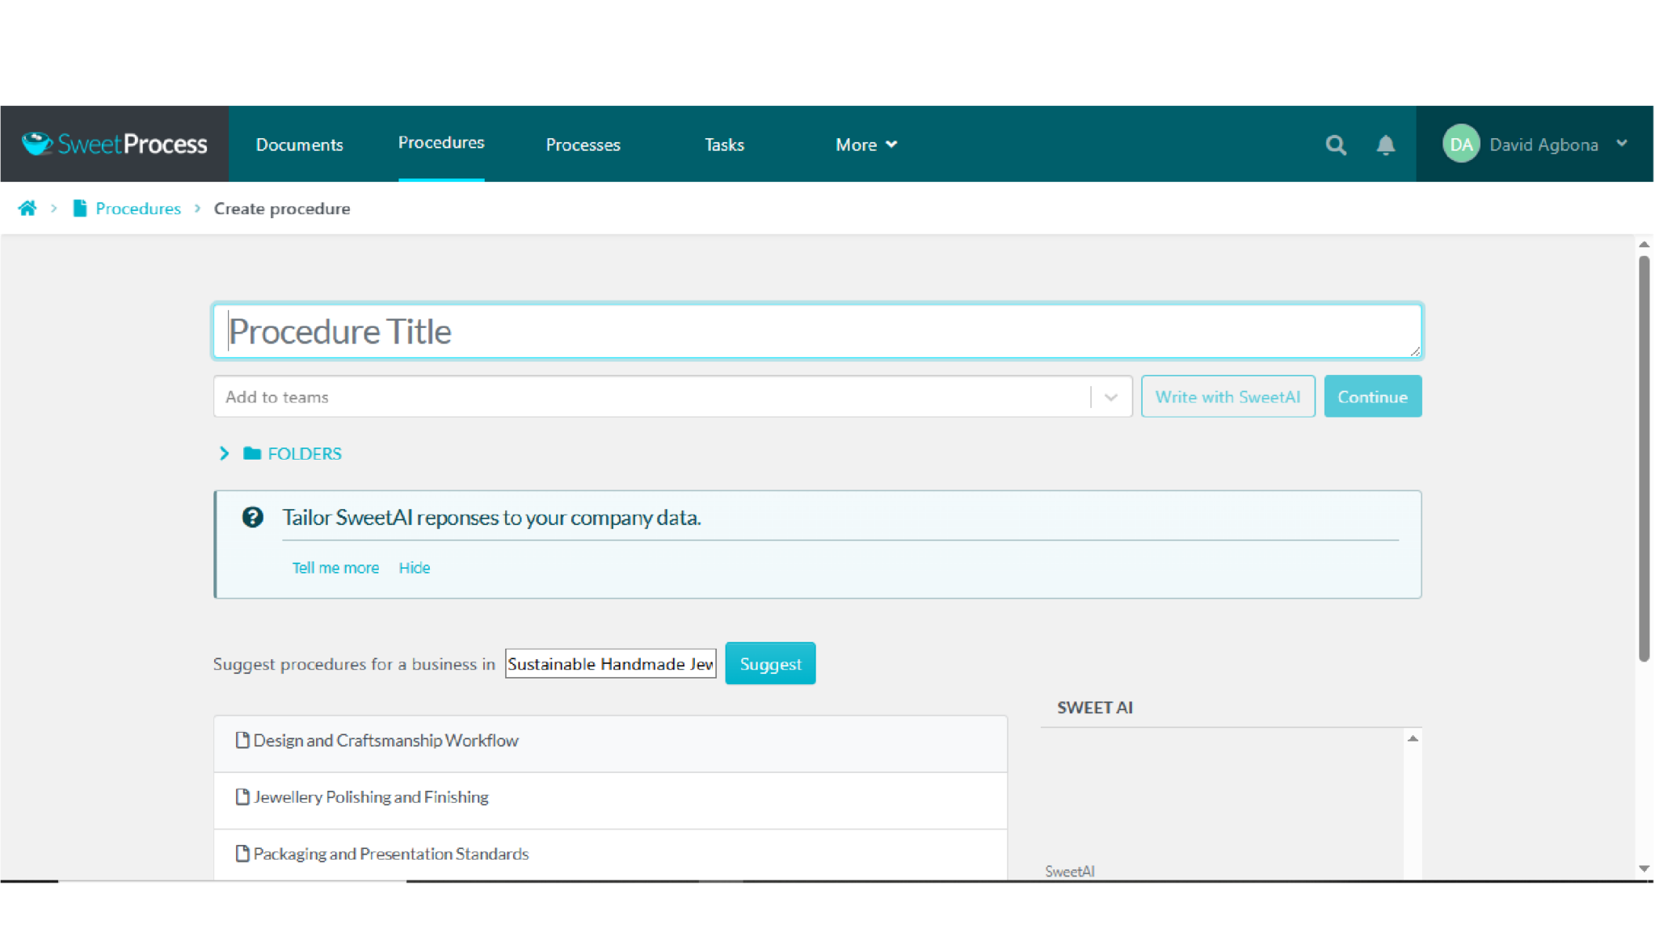Screen dimensions: 1655x929
Task: Click the Sweet AI panel scroll-up arrow
Action: (1413, 738)
